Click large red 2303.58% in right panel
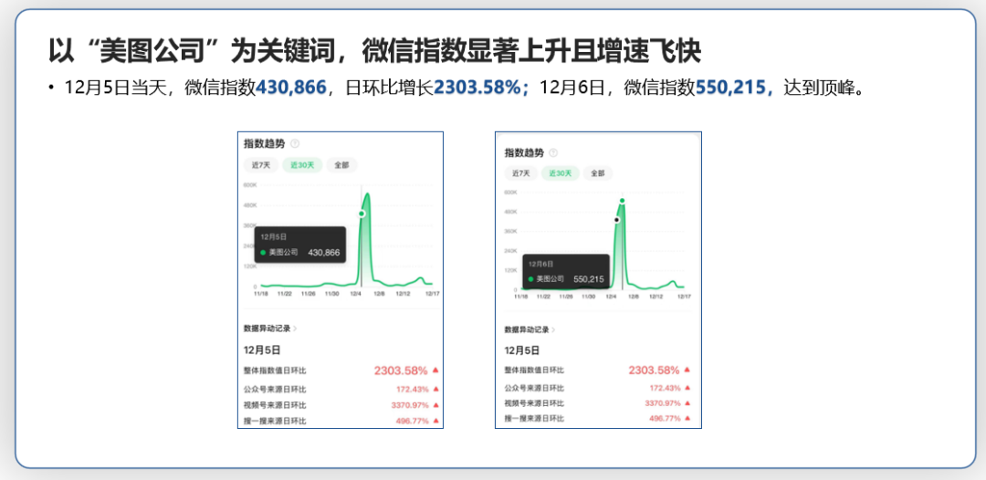Viewport: 986px width, 480px height. point(654,370)
